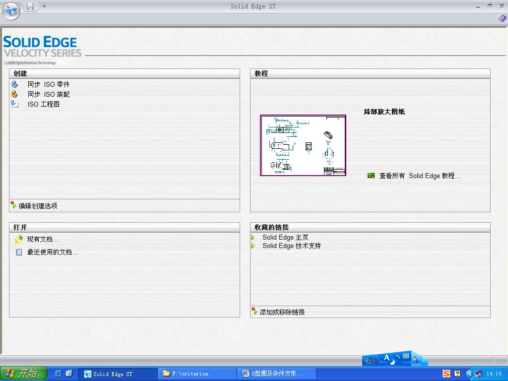The width and height of the screenshot is (508, 381).
Task: Click the second quick launch browser icon
Action: 69,374
